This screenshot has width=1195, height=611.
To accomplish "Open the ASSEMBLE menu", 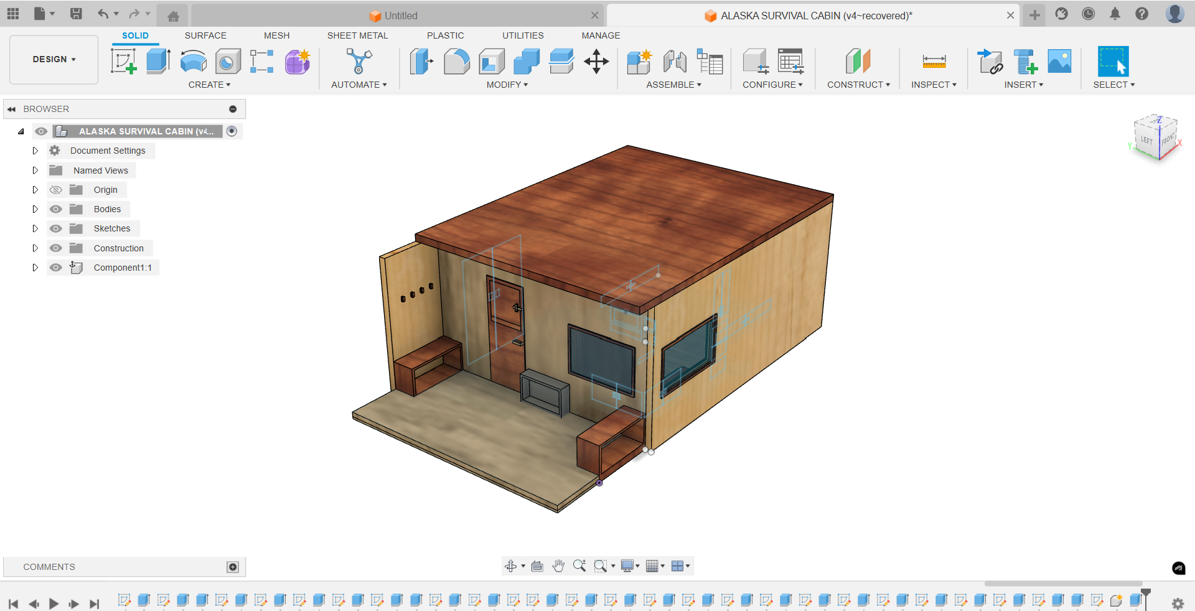I will [673, 85].
